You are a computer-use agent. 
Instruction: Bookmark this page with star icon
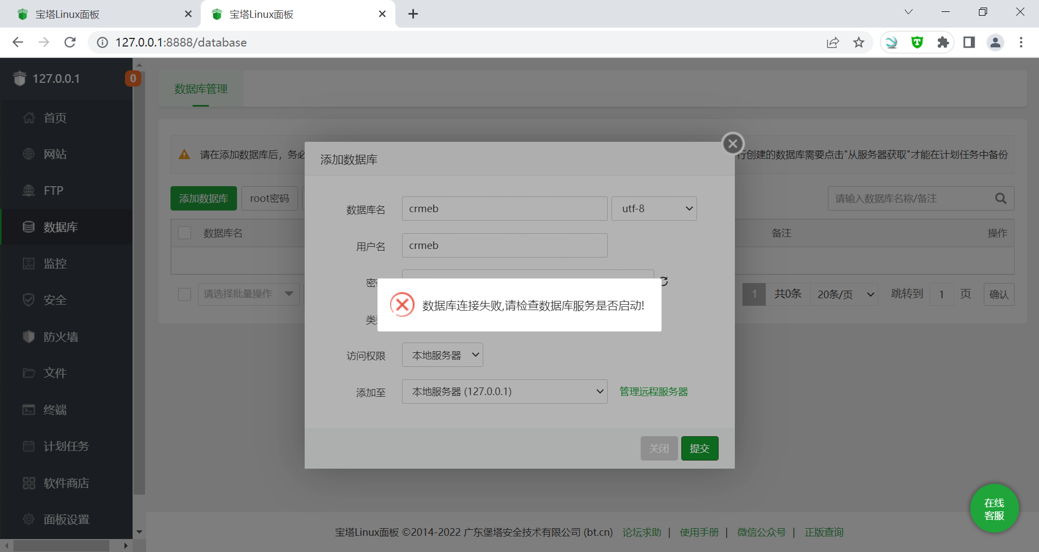[x=859, y=42]
